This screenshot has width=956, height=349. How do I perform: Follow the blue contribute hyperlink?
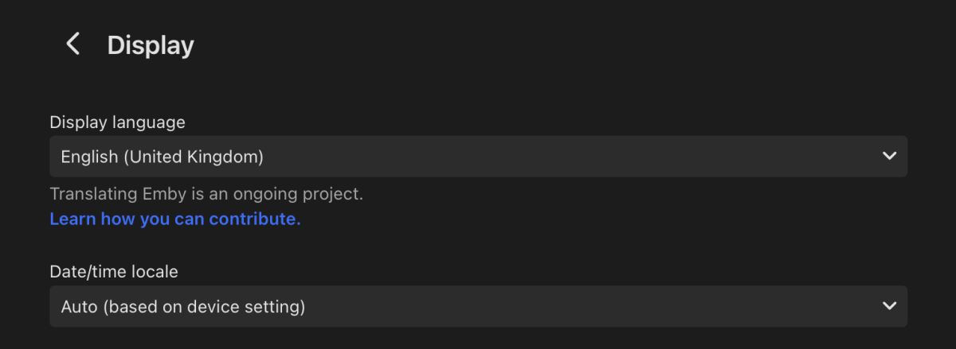tap(175, 219)
